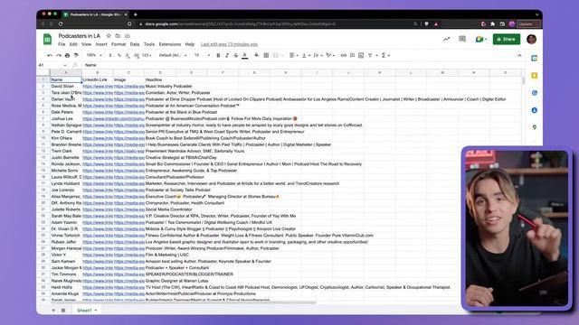Screen dimensions: 579x325
Task: Open the comment history icon
Action: point(462,39)
